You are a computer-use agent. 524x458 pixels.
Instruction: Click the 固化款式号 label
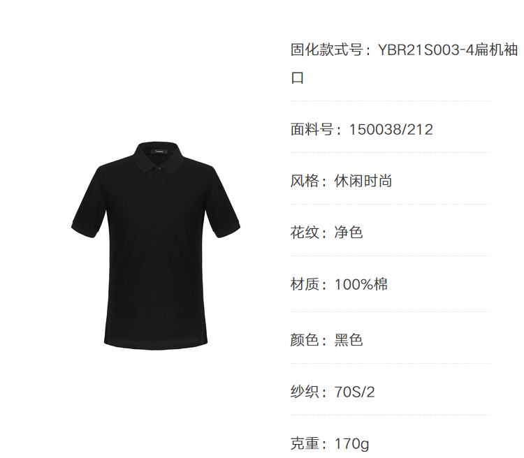tap(326, 50)
